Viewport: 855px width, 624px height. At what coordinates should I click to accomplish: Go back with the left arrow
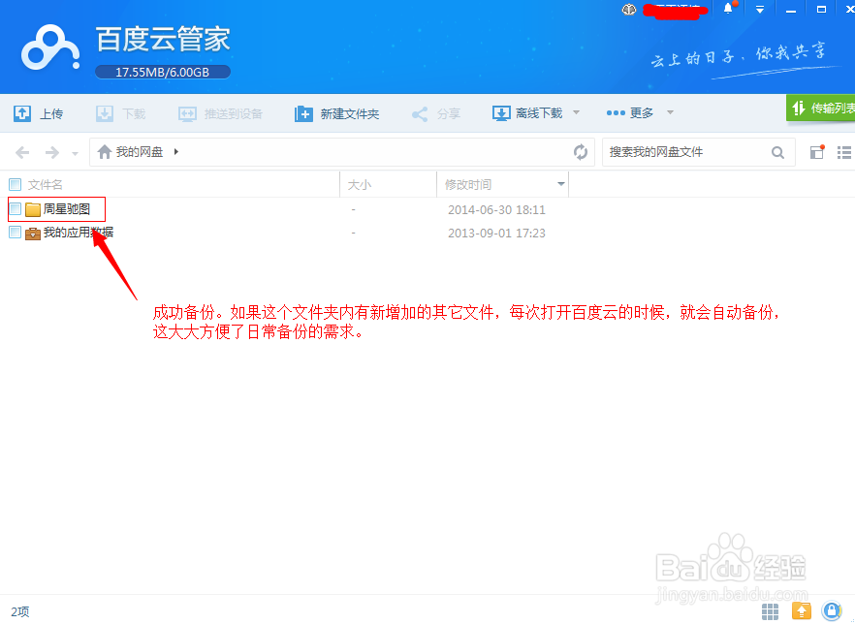tap(22, 152)
